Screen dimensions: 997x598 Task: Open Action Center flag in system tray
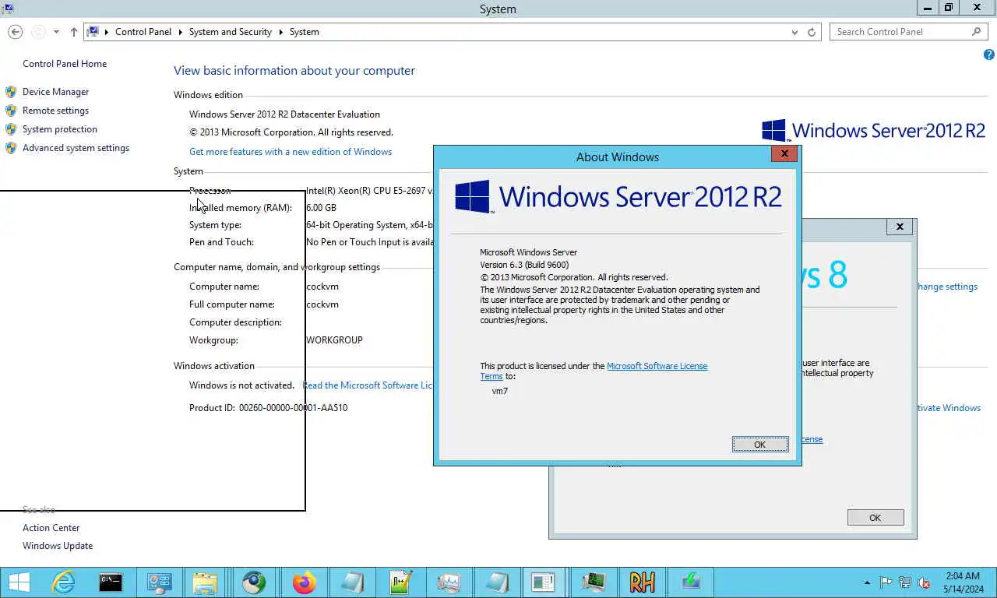click(x=886, y=582)
